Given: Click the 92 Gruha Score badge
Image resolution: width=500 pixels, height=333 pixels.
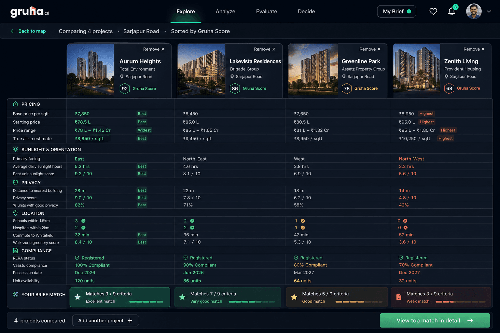Looking at the screenshot, I should click(125, 88).
